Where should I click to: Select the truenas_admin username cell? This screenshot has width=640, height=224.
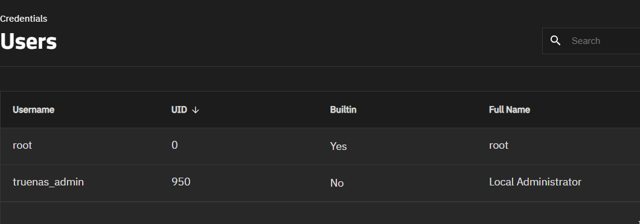(48, 182)
